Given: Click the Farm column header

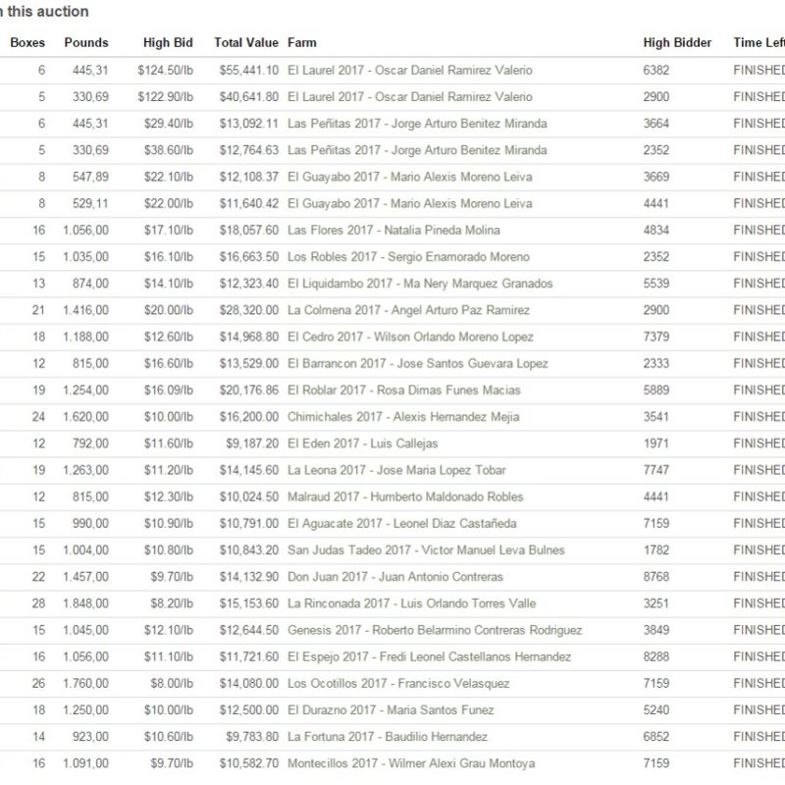Looking at the screenshot, I should coord(302,42).
